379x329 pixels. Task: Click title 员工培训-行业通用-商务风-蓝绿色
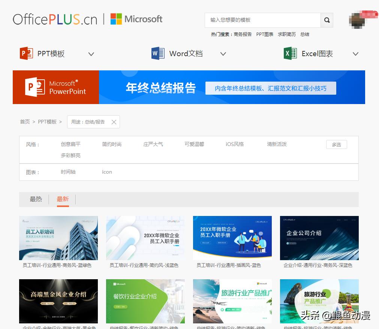57,265
